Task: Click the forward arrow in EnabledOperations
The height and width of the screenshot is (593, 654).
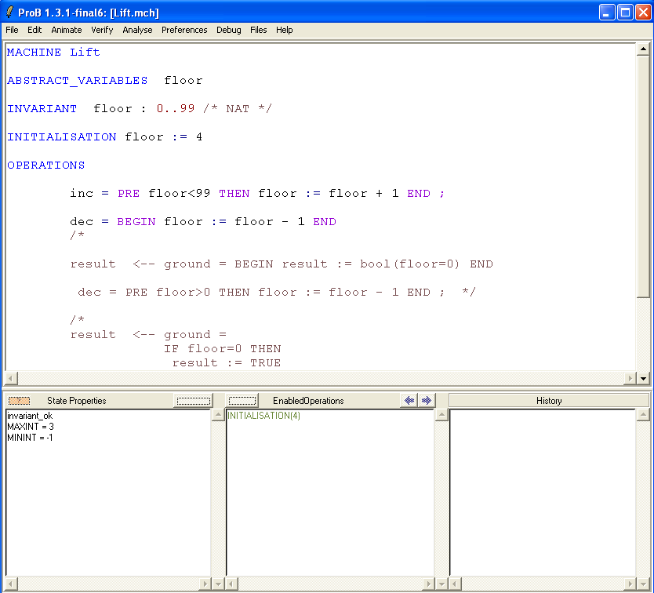Action: (x=426, y=401)
